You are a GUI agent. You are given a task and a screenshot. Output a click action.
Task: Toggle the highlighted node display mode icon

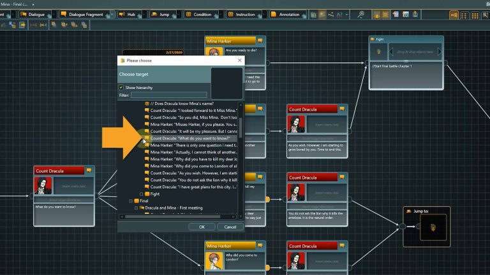click(322, 15)
